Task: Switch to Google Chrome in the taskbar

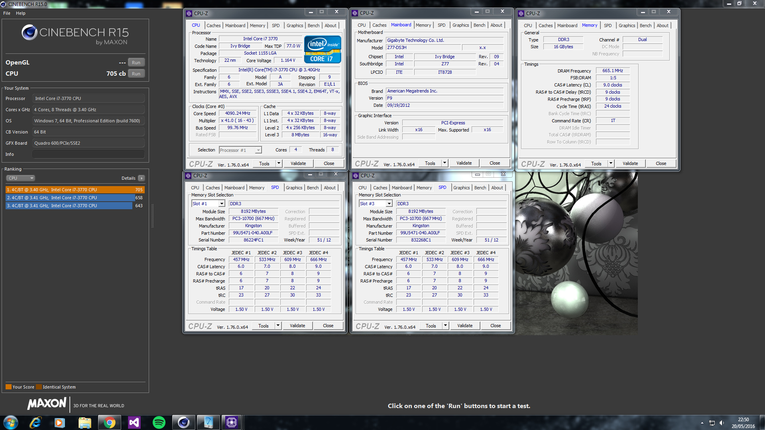Action: (x=109, y=422)
